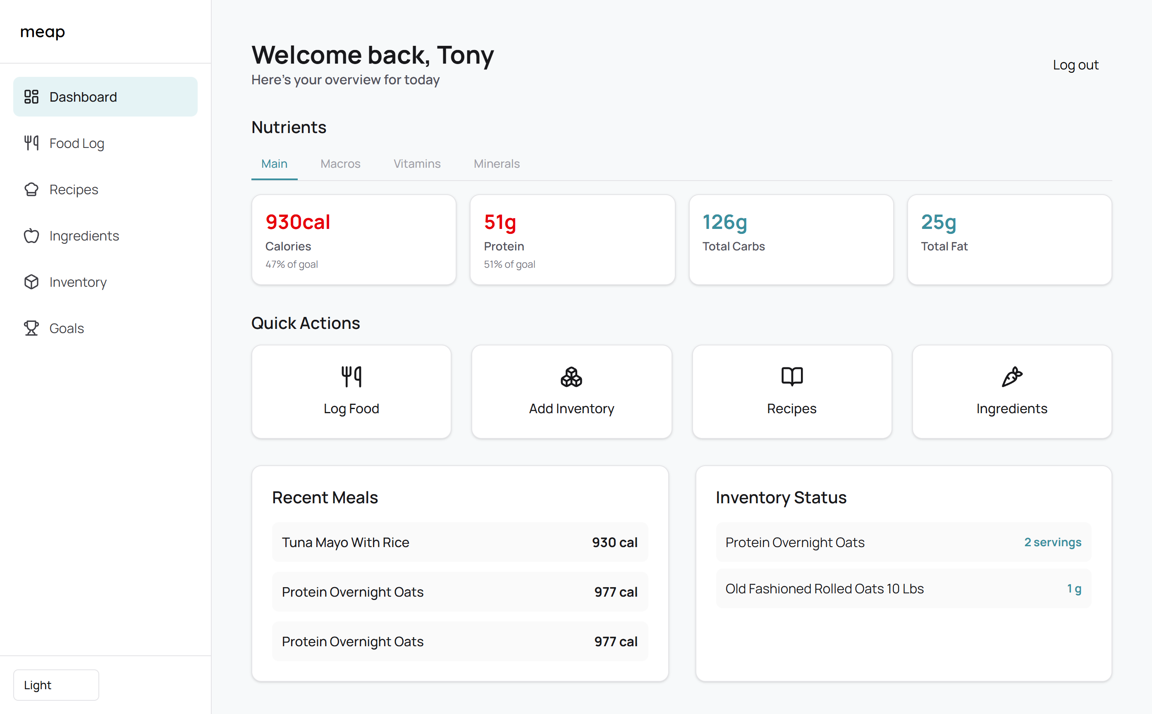The height and width of the screenshot is (714, 1152).
Task: View the Minerals tab
Action: point(496,163)
